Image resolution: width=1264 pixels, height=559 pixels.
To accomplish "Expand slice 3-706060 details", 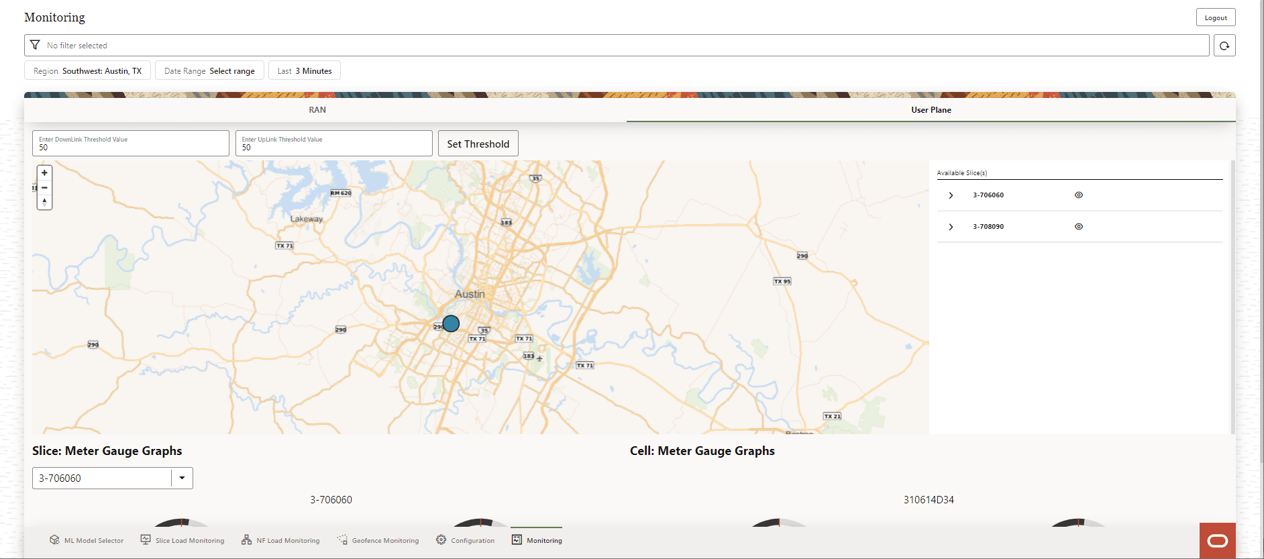I will (x=951, y=195).
